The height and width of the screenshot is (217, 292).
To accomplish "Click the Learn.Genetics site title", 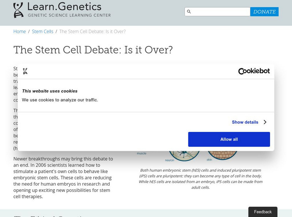I will [65, 7].
